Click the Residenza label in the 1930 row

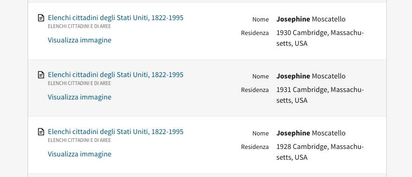point(255,33)
